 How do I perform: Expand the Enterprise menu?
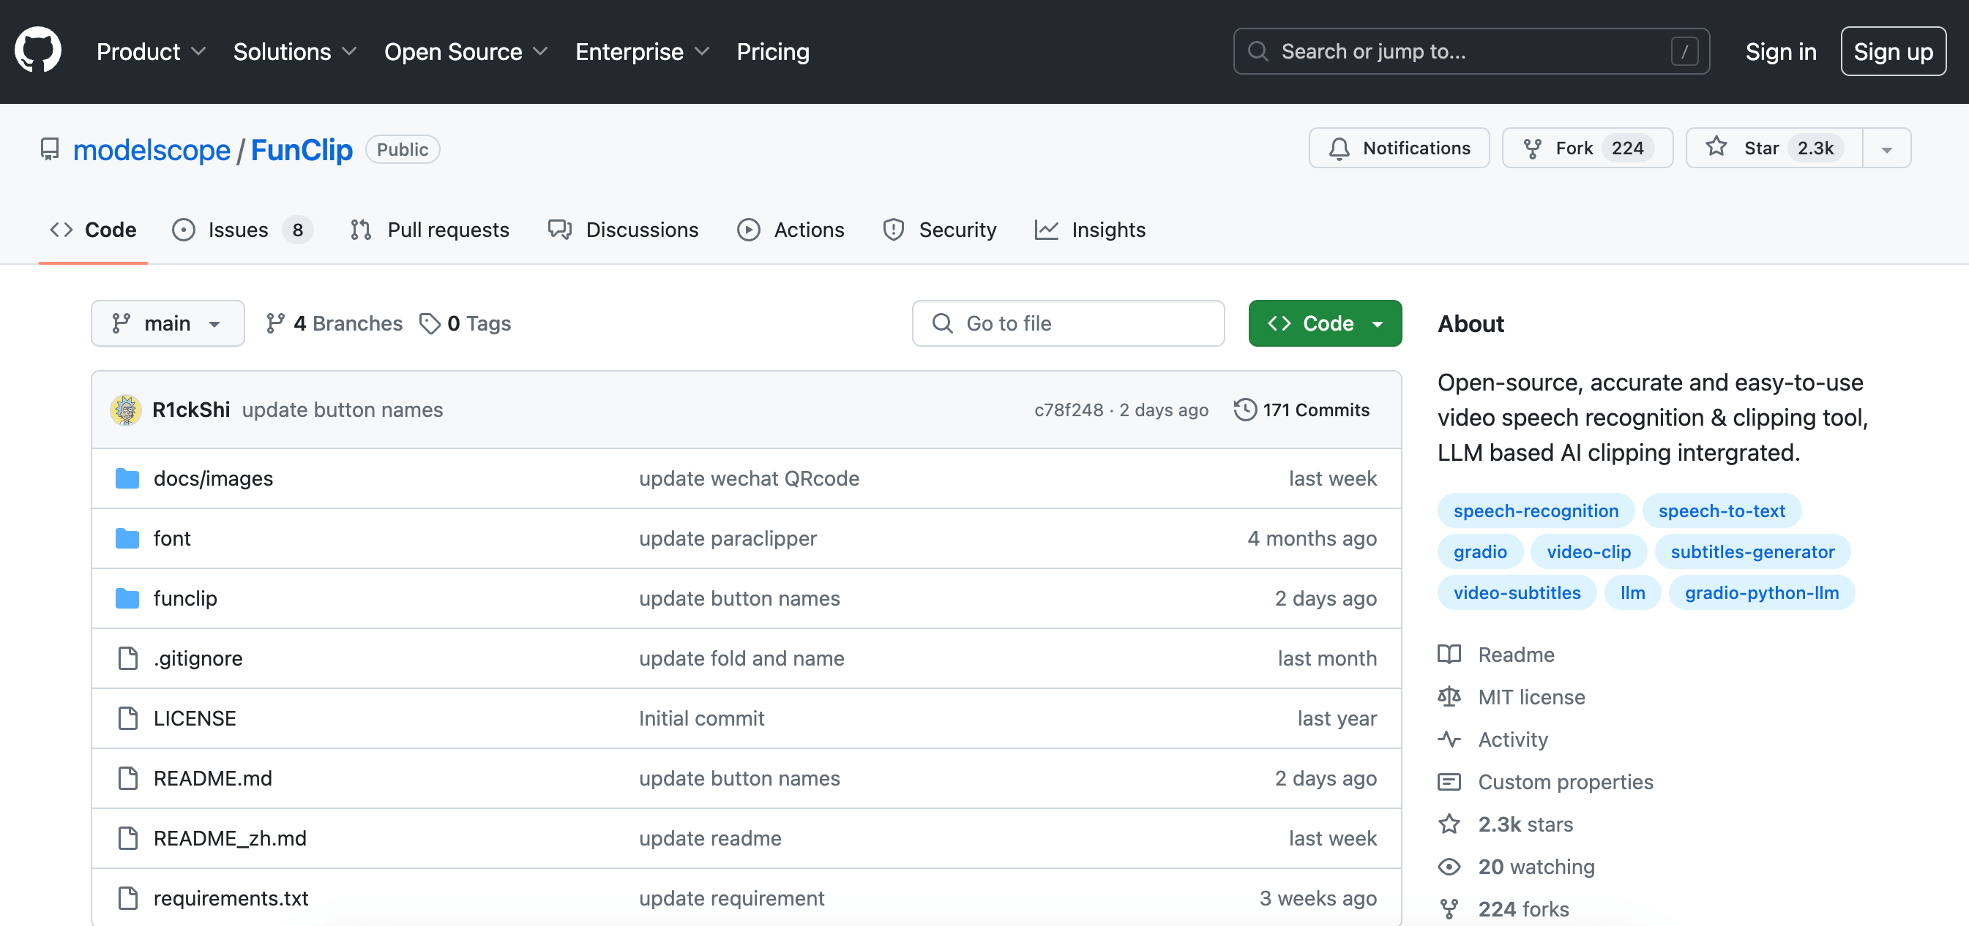642,51
